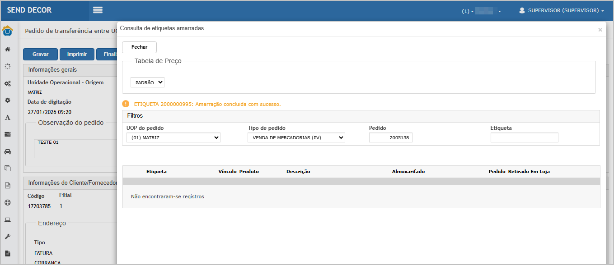The image size is (614, 265).
Task: Open the double-gears icon in sidebar
Action: 8,83
